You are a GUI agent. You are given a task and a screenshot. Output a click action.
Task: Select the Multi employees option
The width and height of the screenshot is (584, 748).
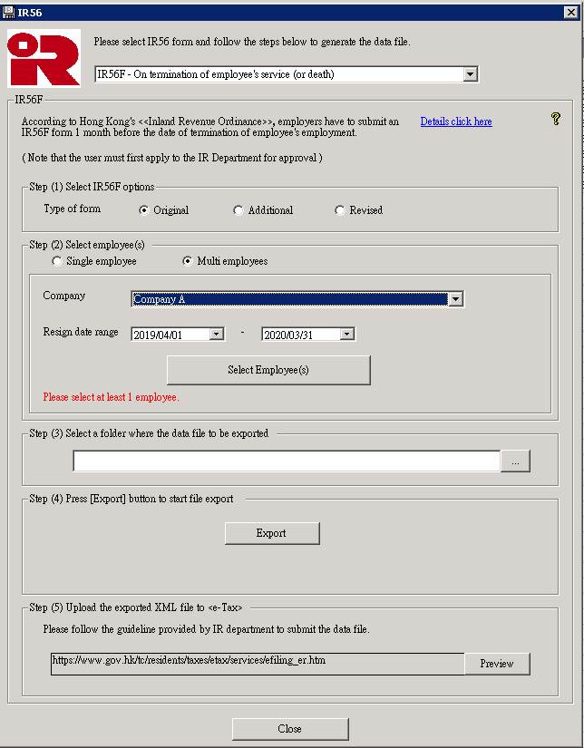[x=188, y=261]
